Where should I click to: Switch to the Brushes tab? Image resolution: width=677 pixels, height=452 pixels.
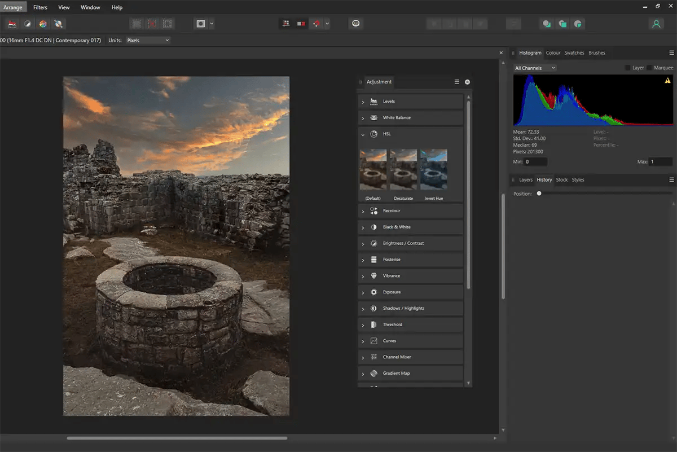pyautogui.click(x=597, y=53)
